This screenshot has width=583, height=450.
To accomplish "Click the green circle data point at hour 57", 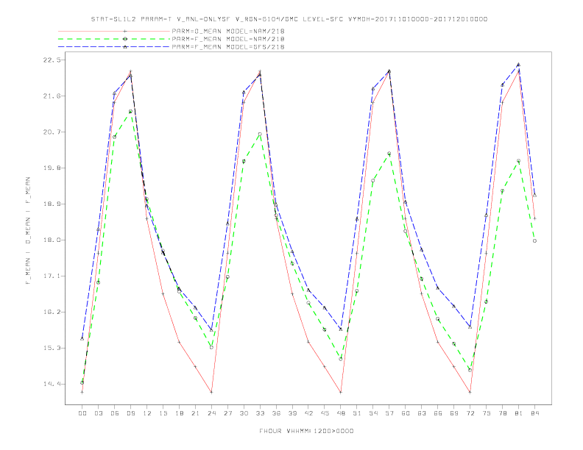I will 389,154.
